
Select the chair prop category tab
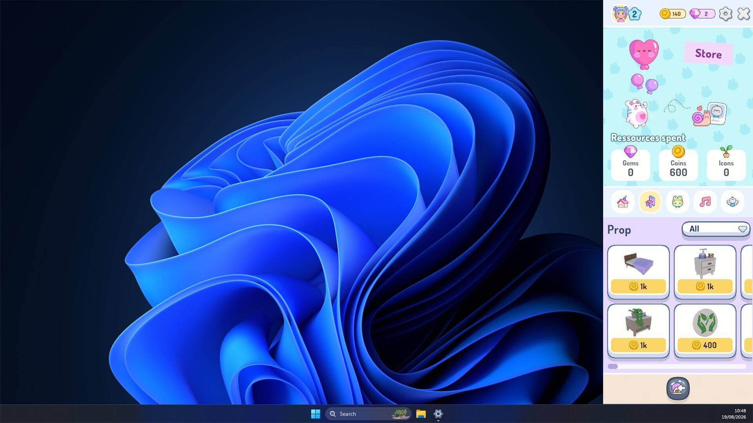650,202
